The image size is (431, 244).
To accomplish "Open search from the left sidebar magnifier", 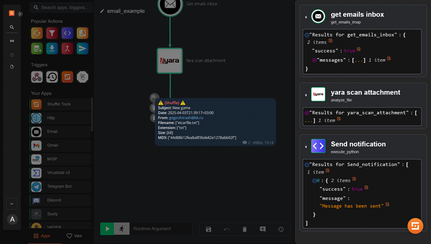I will click(12, 27).
